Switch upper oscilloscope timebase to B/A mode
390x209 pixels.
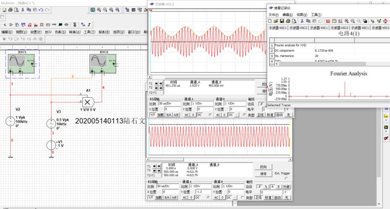(169, 115)
